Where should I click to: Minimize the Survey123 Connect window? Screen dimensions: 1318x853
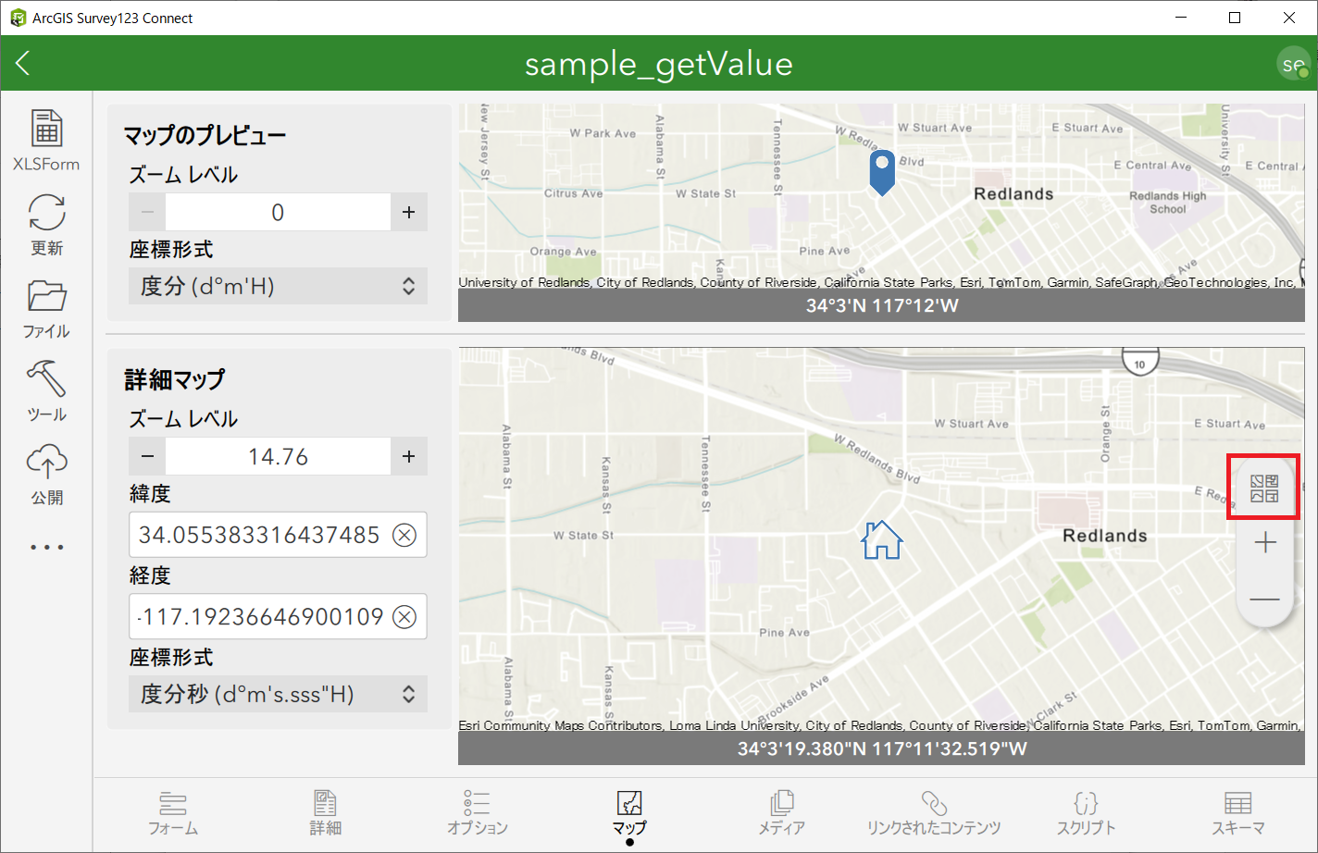1181,18
